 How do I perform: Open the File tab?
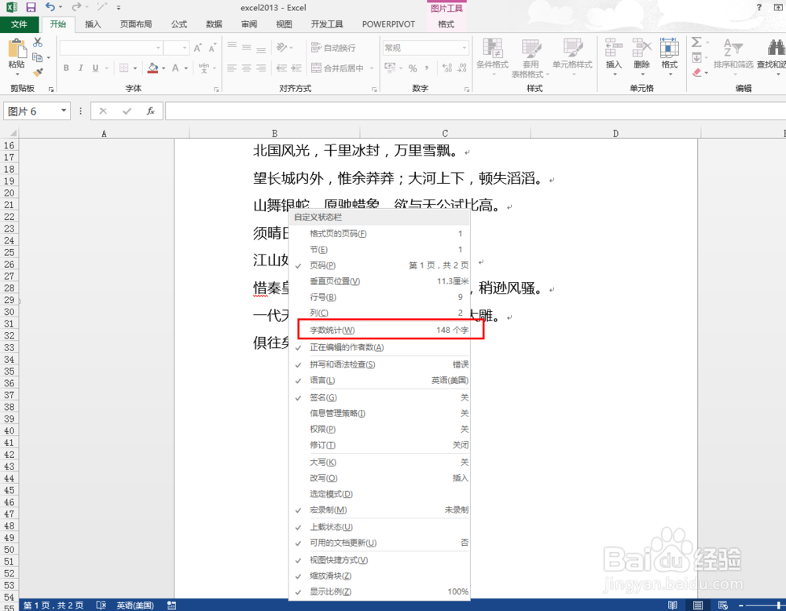[x=19, y=24]
